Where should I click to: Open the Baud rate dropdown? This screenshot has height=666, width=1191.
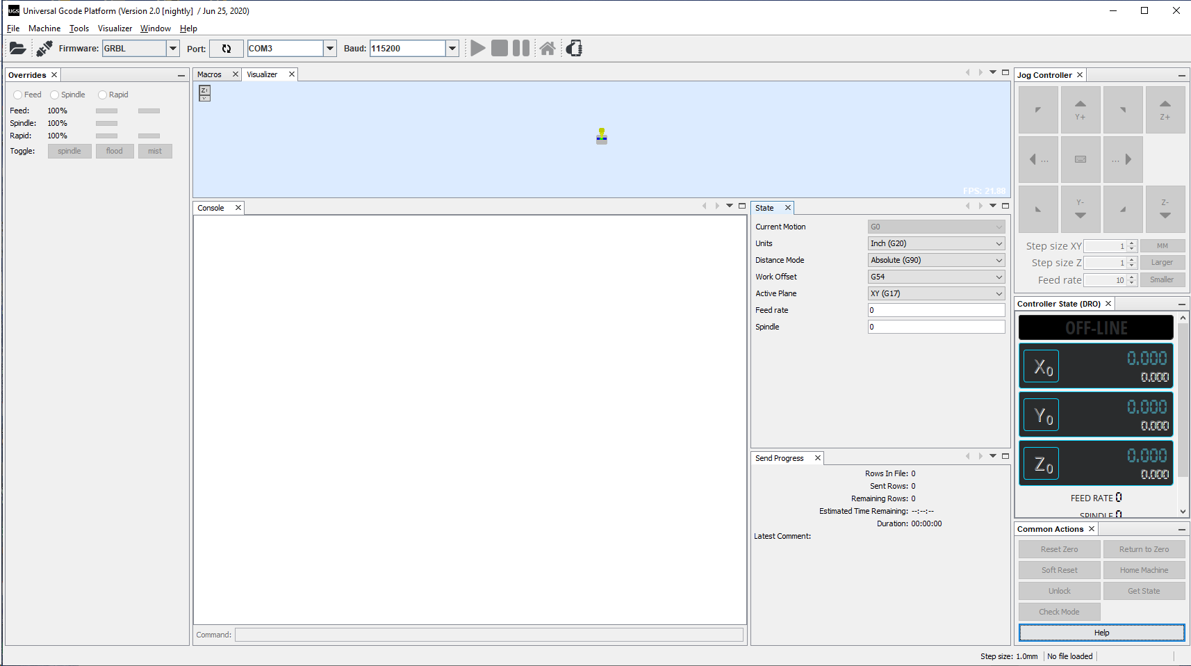(x=452, y=49)
